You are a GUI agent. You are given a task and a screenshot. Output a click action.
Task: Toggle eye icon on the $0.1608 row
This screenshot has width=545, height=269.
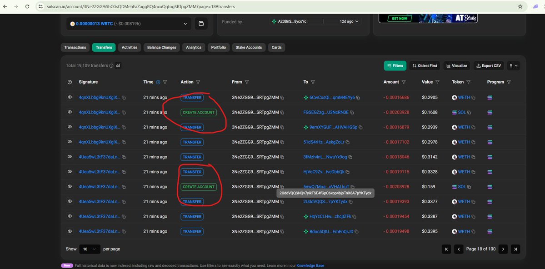pos(70,112)
